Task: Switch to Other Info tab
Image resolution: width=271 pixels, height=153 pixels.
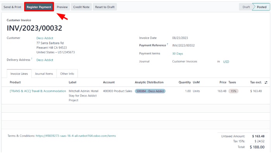Action: pyautogui.click(x=67, y=74)
